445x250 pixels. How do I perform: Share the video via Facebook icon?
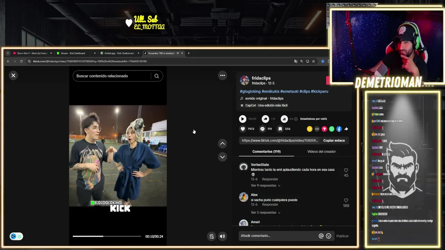click(339, 129)
